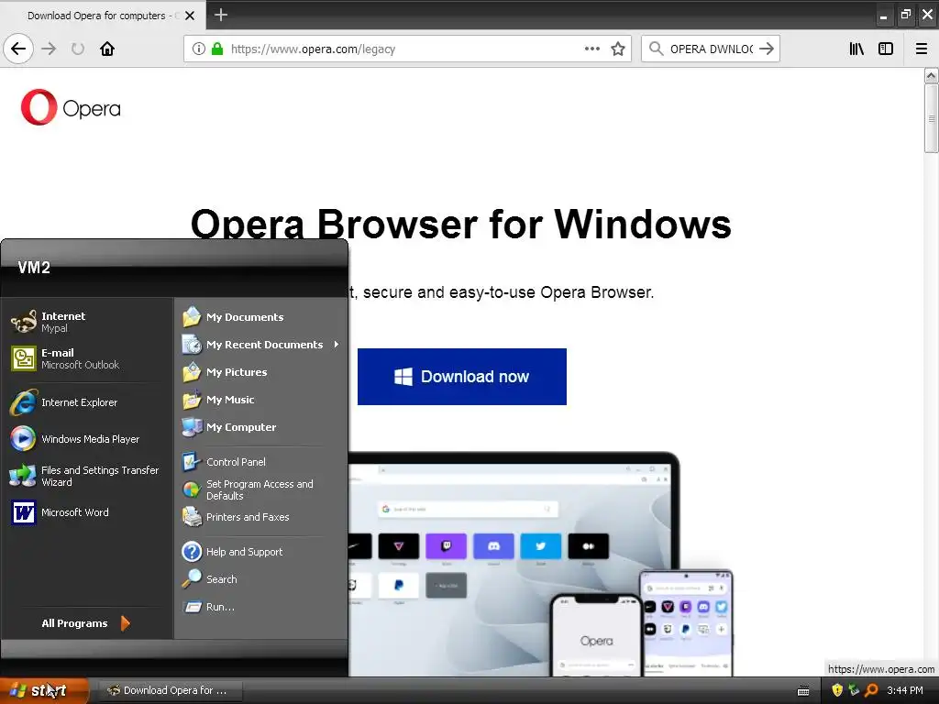The width and height of the screenshot is (939, 704).
Task: Open Printers and Faxes
Action: point(261,517)
